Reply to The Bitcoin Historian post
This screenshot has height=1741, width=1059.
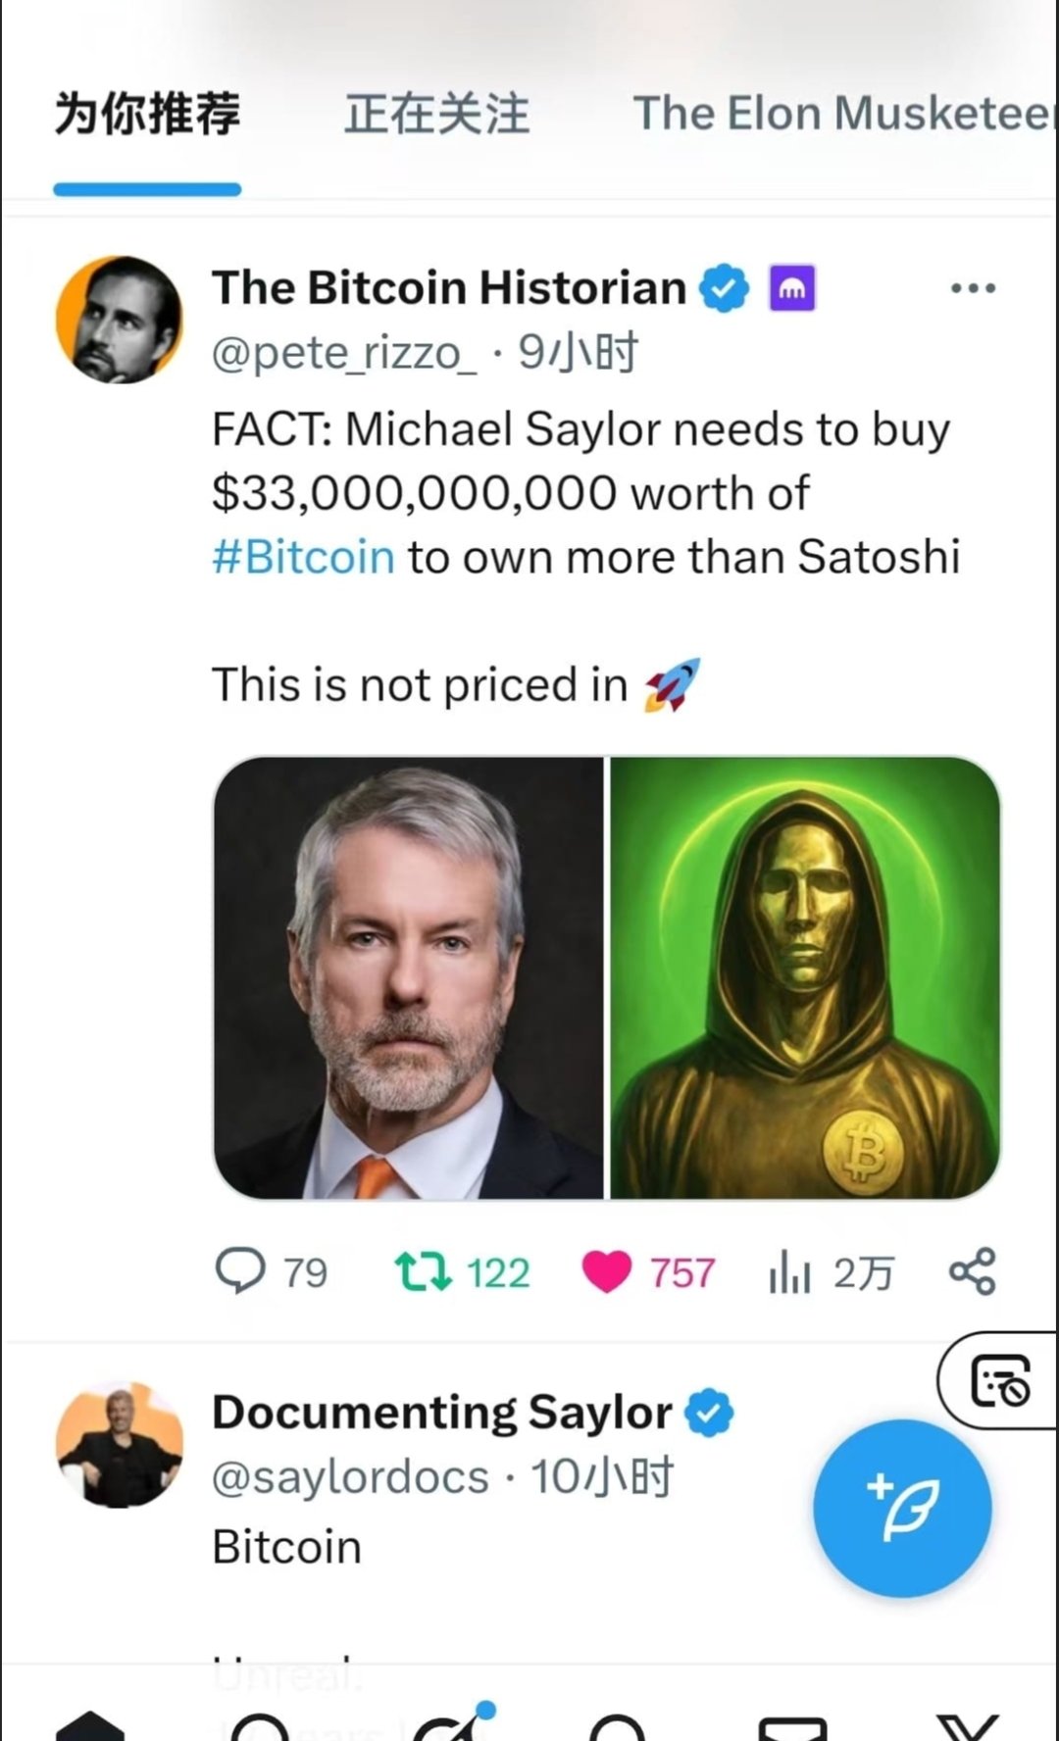click(x=241, y=1271)
